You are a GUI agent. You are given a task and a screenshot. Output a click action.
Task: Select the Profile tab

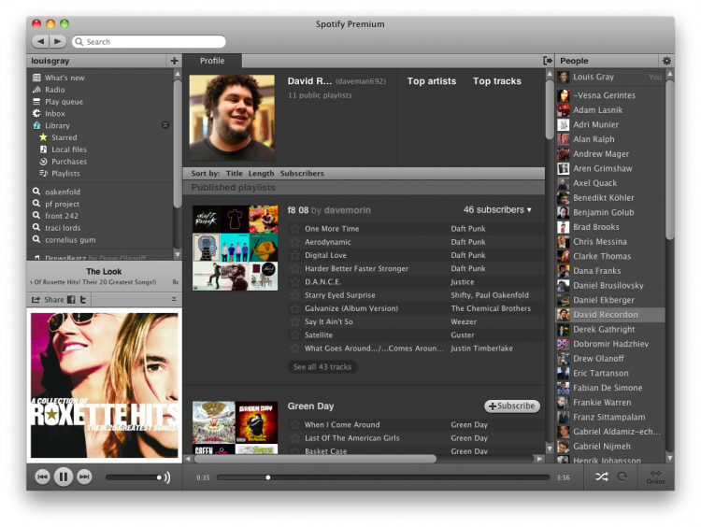pyautogui.click(x=212, y=61)
